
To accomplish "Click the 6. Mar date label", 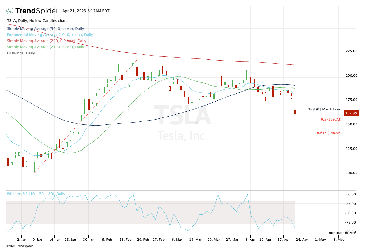I will tap(177, 240).
